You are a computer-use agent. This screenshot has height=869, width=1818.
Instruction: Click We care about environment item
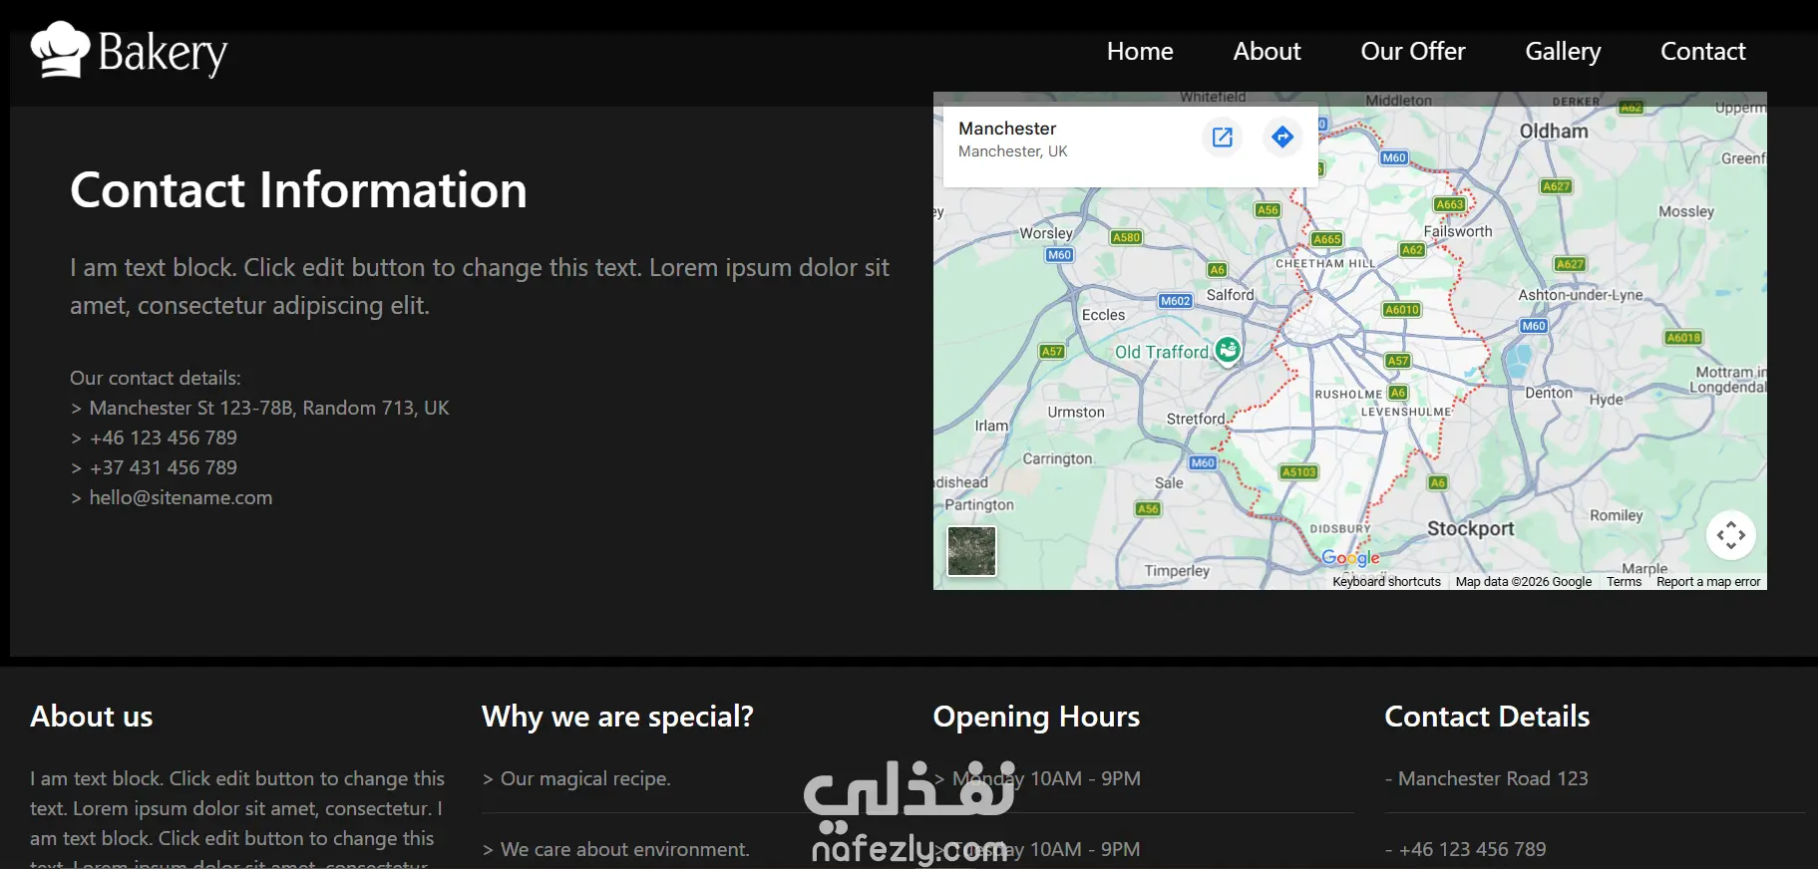click(x=625, y=849)
